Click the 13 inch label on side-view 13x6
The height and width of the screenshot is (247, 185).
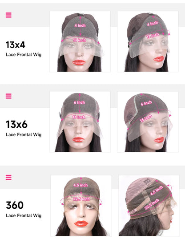146,118
